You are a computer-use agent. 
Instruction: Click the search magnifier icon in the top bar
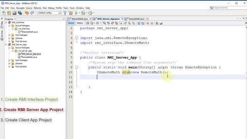click(x=211, y=8)
